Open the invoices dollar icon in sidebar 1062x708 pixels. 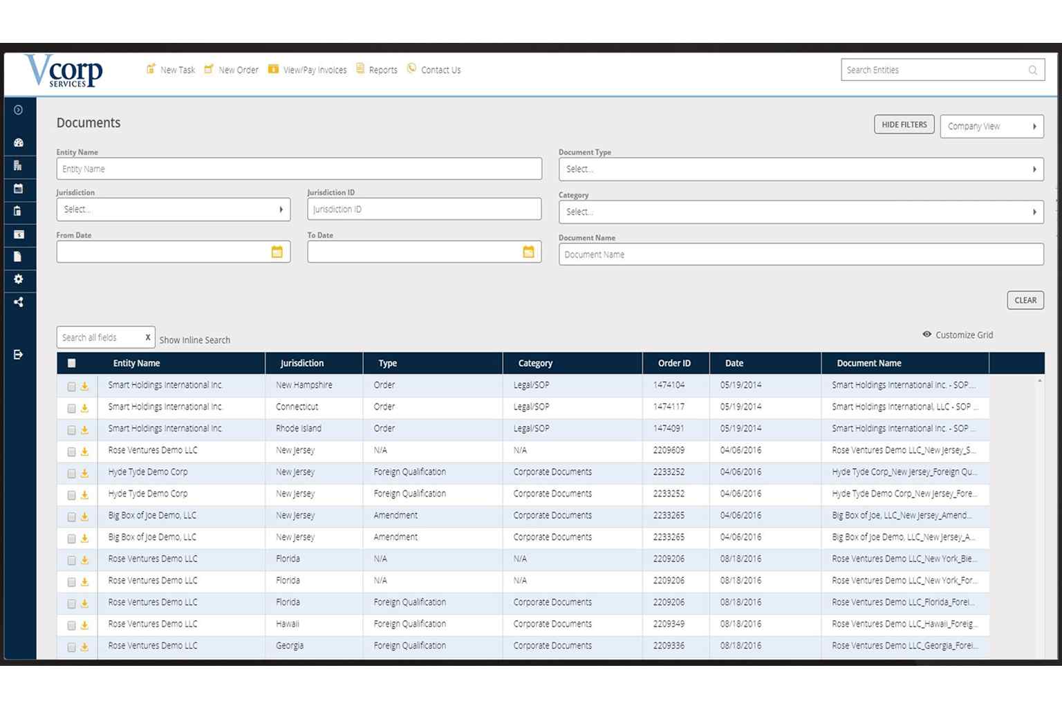19,234
